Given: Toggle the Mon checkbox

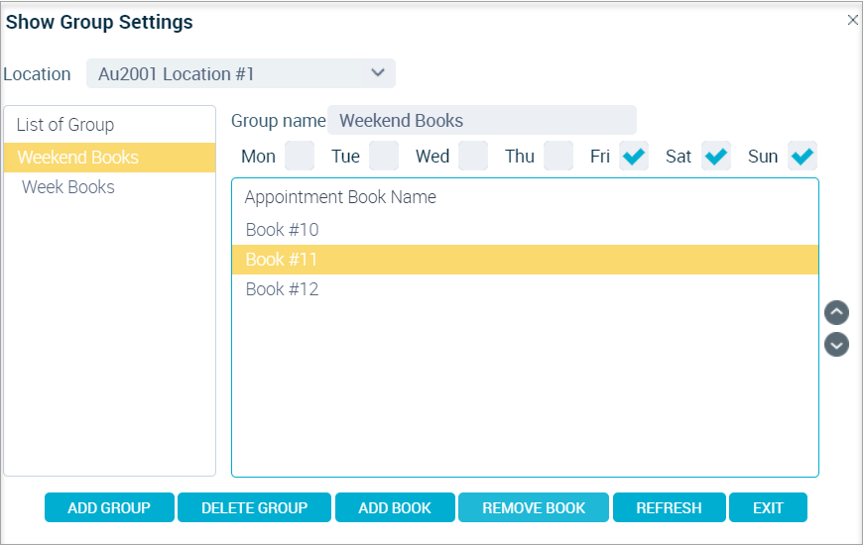Looking at the screenshot, I should [x=300, y=156].
